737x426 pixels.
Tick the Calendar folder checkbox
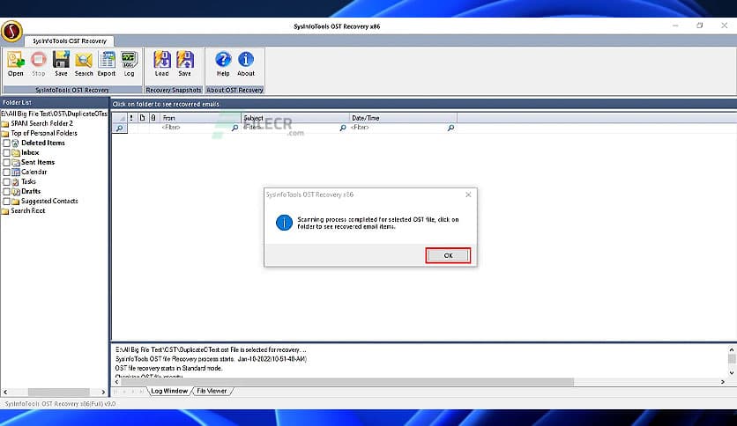6,173
